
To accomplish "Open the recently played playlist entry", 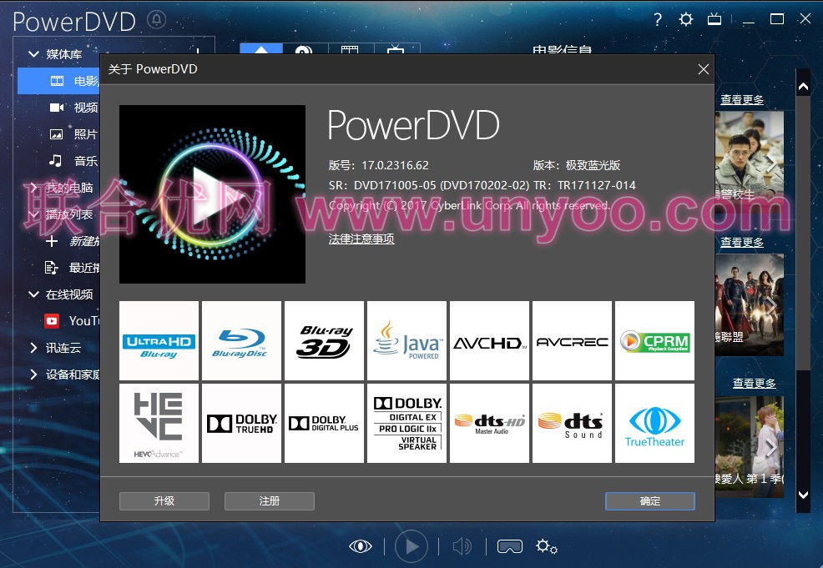I will click(73, 268).
